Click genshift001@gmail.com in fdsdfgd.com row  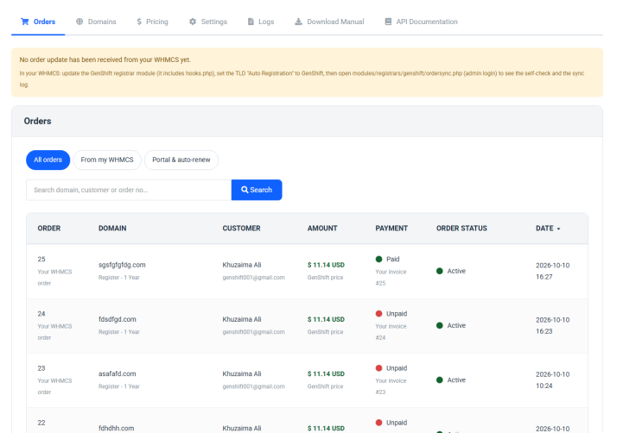[254, 332]
